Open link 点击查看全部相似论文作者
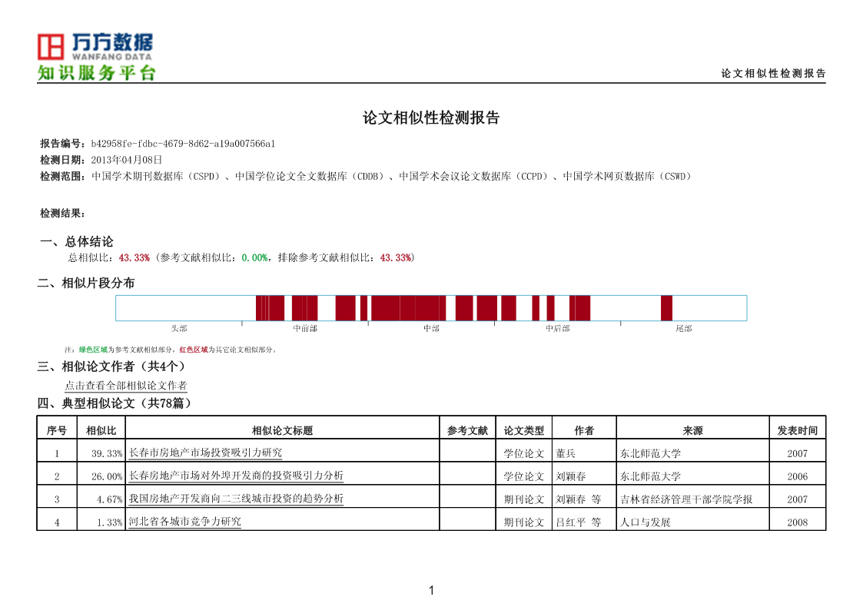 coord(126,386)
